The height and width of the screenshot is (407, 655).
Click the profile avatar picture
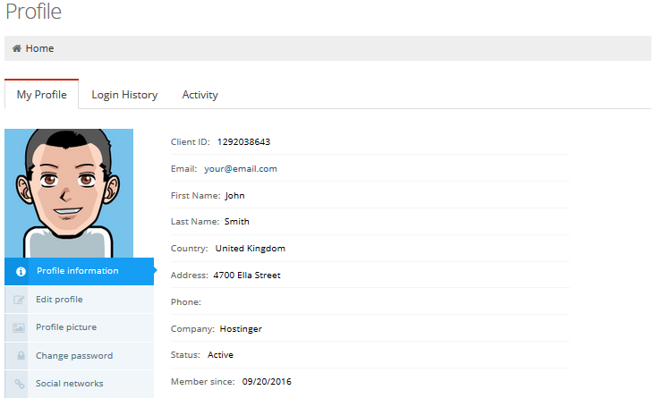(69, 193)
